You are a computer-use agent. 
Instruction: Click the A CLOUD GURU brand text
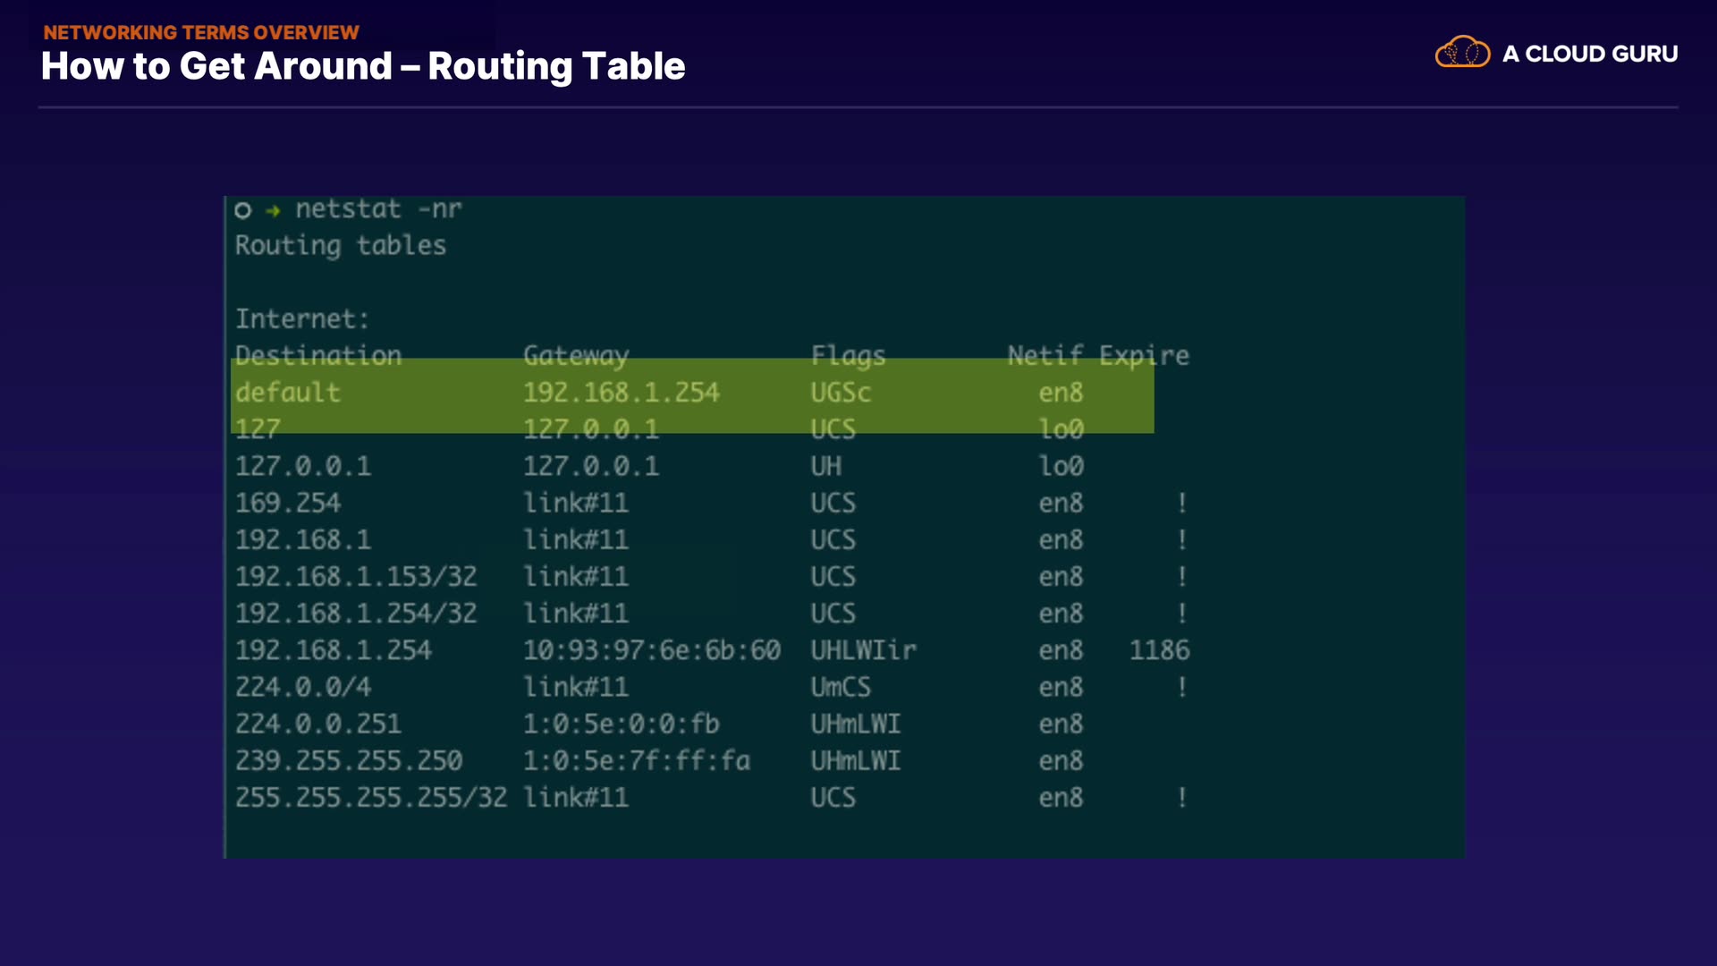tap(1589, 54)
